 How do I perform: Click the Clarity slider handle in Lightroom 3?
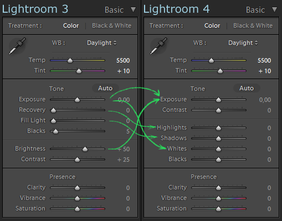point(77,188)
